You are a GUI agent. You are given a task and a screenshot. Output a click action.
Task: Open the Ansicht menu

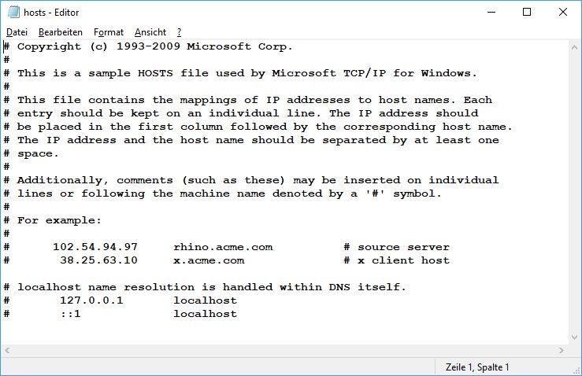pos(150,32)
